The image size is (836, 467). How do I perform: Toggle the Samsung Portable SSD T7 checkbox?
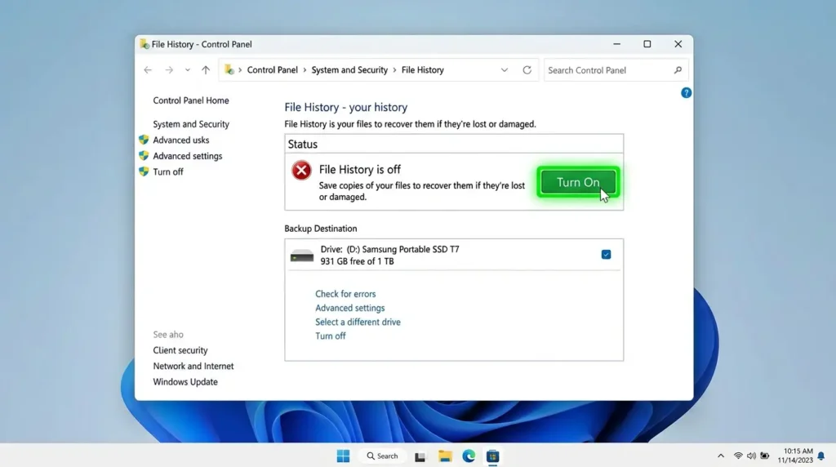tap(606, 254)
